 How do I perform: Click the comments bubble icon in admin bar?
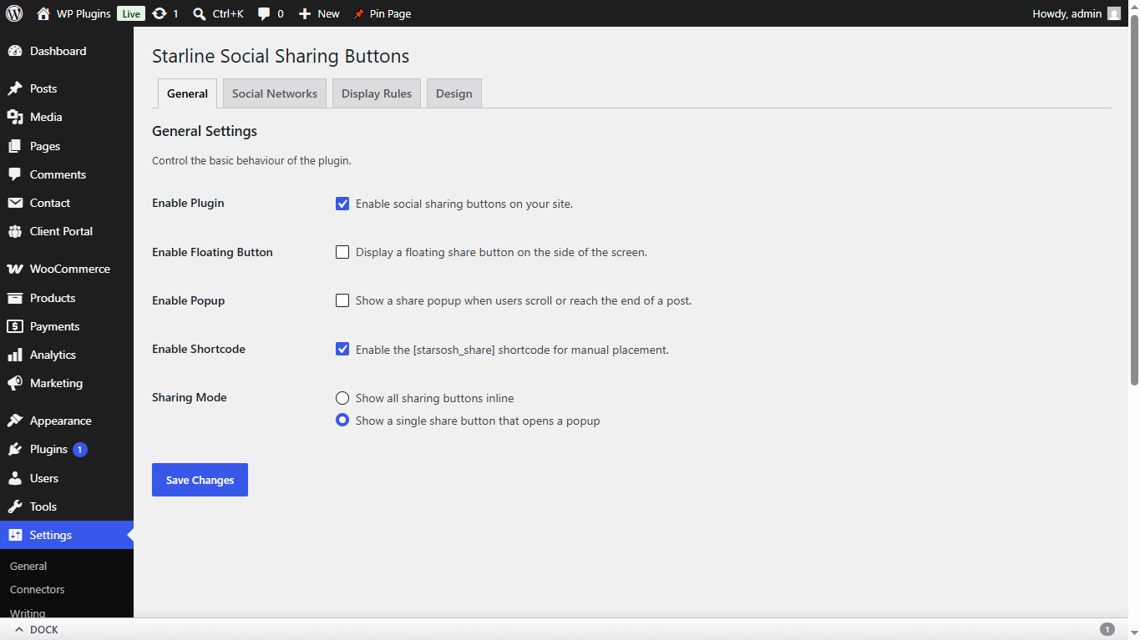tap(264, 13)
